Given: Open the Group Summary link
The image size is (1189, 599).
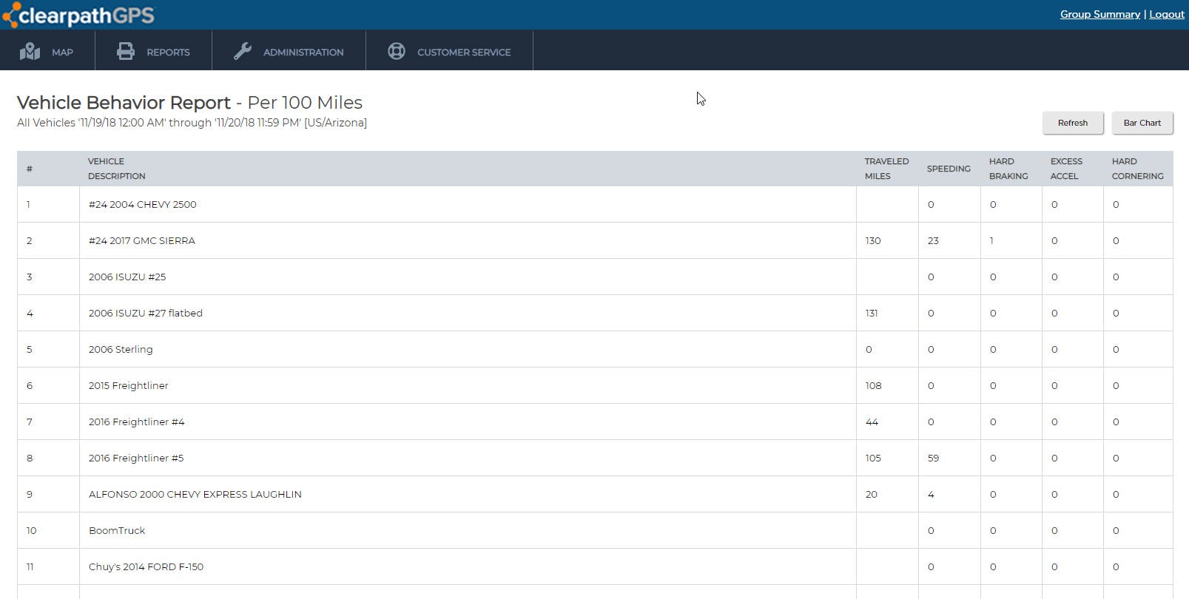Looking at the screenshot, I should click(1099, 14).
